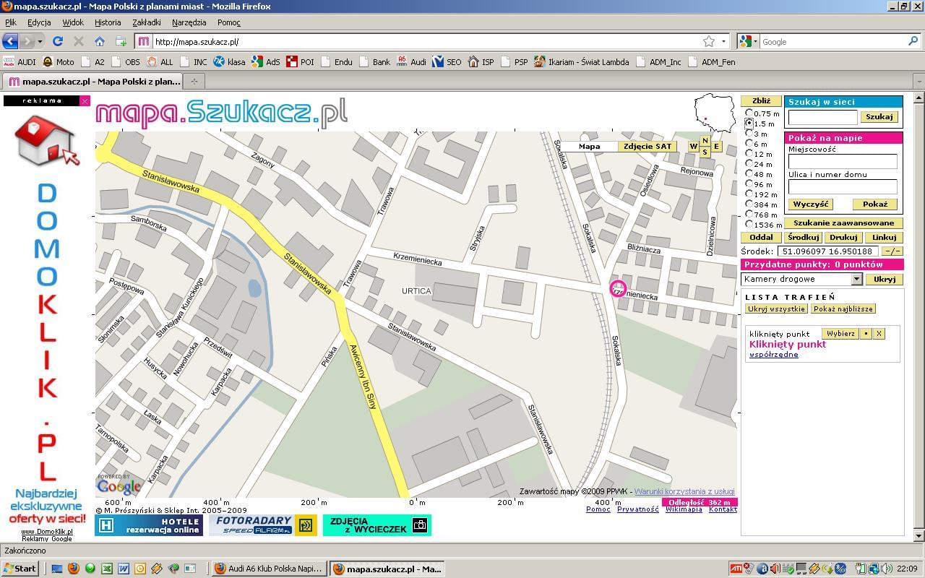Click the współrzędne link
Image resolution: width=925 pixels, height=578 pixels.
point(773,355)
